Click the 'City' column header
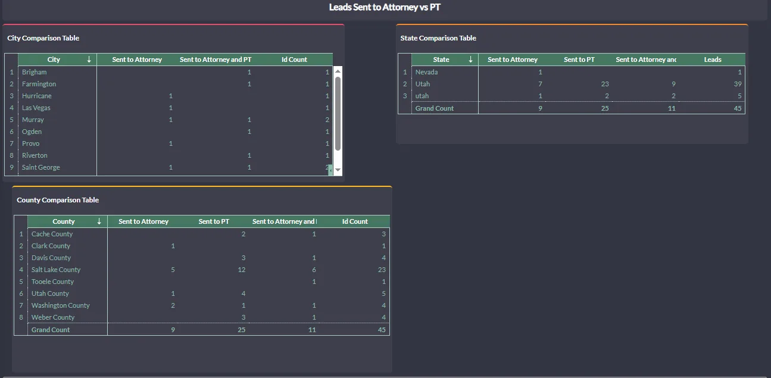771x378 pixels. coord(54,60)
